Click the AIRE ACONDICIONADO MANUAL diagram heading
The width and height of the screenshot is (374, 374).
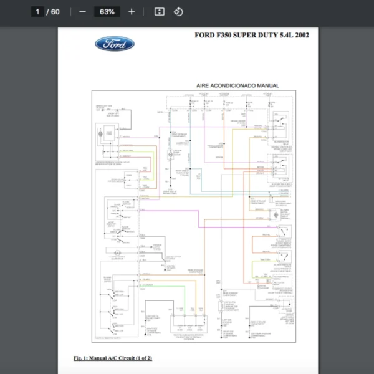pos(237,85)
